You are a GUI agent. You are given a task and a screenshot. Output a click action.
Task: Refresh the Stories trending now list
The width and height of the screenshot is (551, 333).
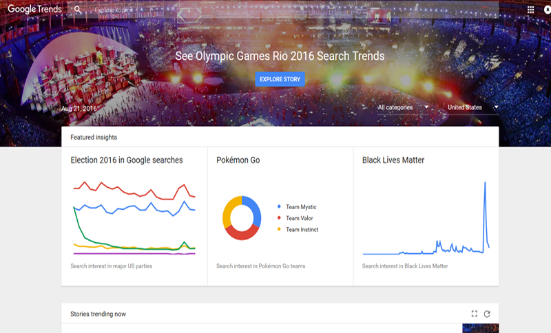pyautogui.click(x=487, y=314)
